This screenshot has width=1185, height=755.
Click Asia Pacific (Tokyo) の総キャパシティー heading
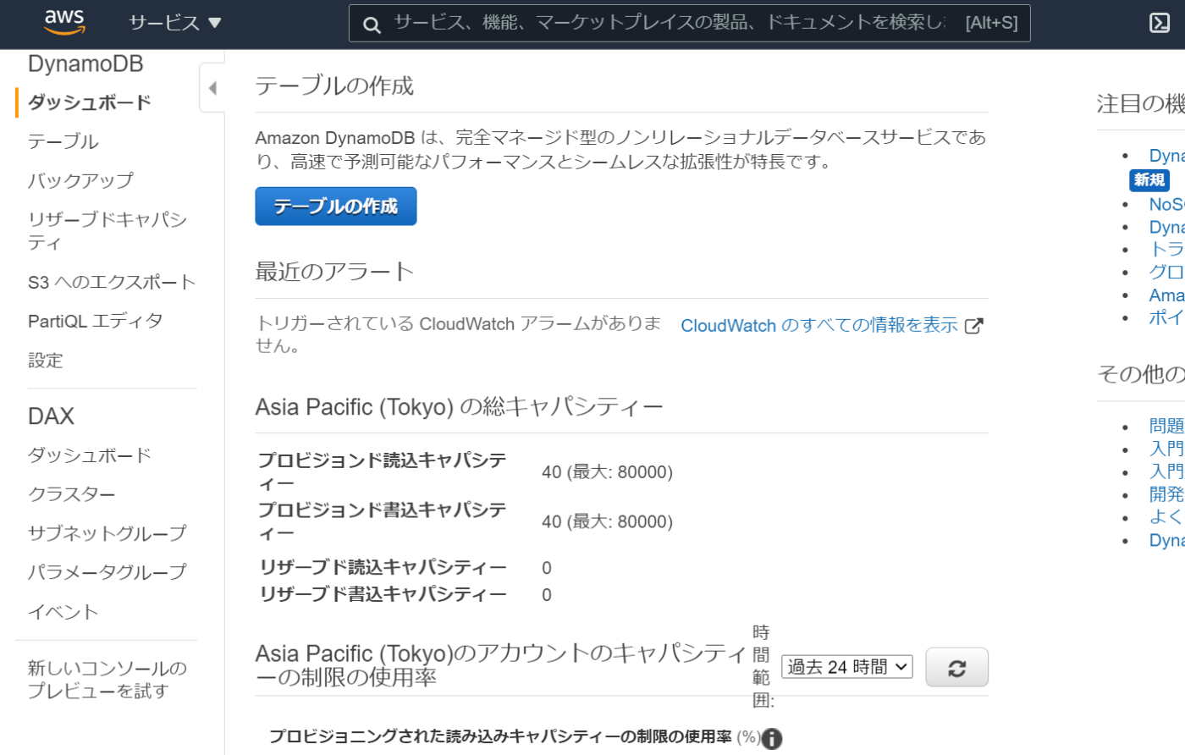(x=459, y=407)
